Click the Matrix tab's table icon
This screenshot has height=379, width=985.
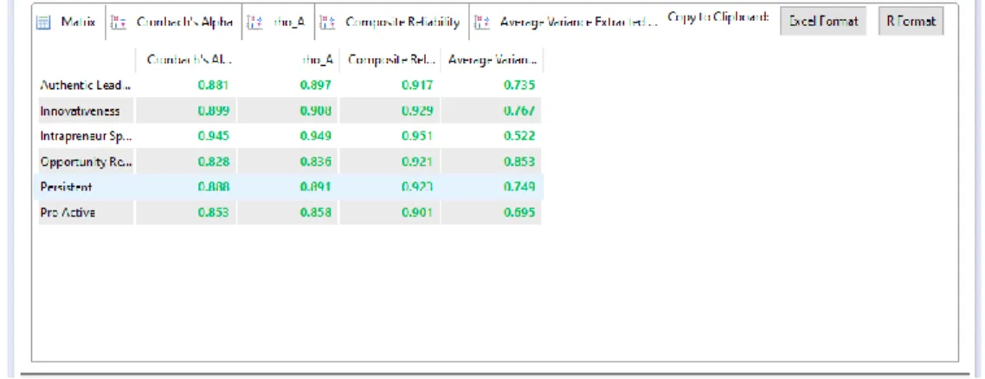tap(43, 22)
